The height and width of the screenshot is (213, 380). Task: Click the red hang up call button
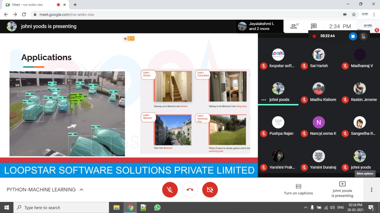pyautogui.click(x=190, y=190)
